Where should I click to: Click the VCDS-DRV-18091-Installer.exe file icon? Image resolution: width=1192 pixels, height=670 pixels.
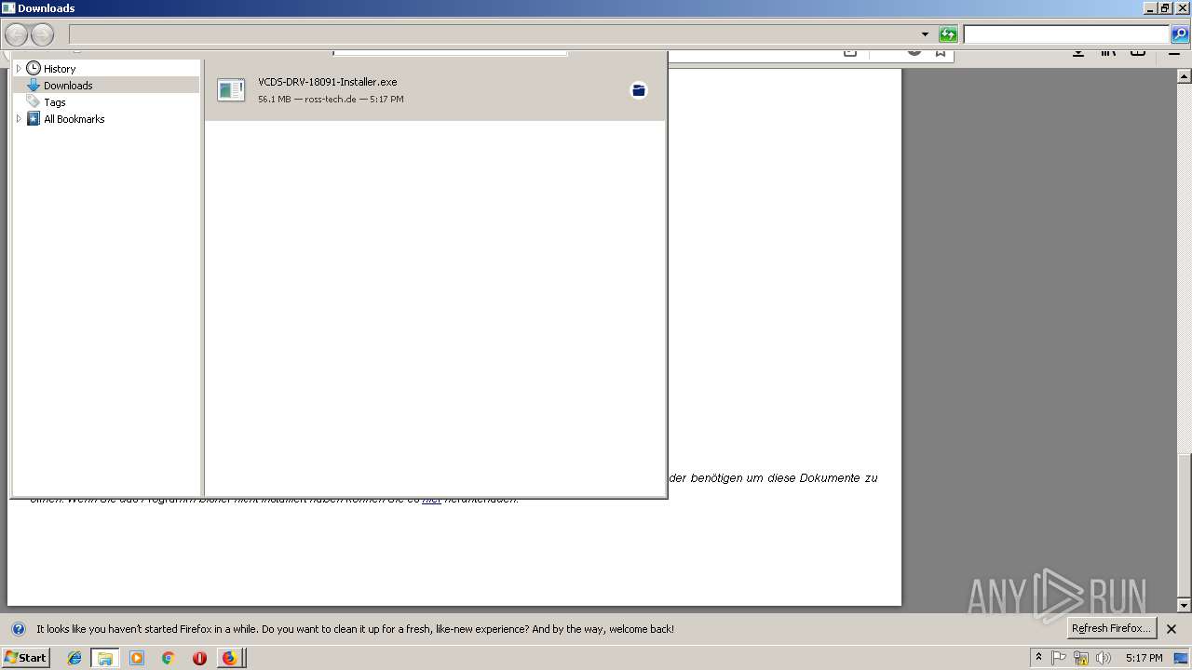tap(231, 89)
